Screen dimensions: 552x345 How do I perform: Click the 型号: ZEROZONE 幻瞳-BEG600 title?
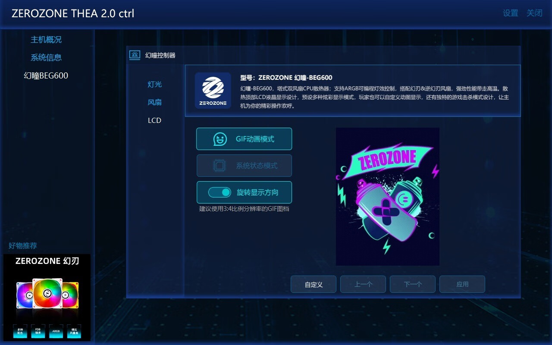[x=286, y=78]
